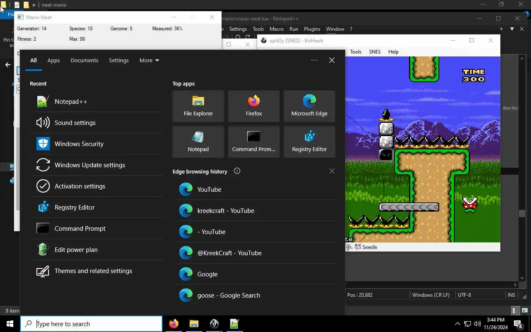Launch Microsoft Edge from Top apps
Viewport: 531px width, 332px height.
[309, 106]
